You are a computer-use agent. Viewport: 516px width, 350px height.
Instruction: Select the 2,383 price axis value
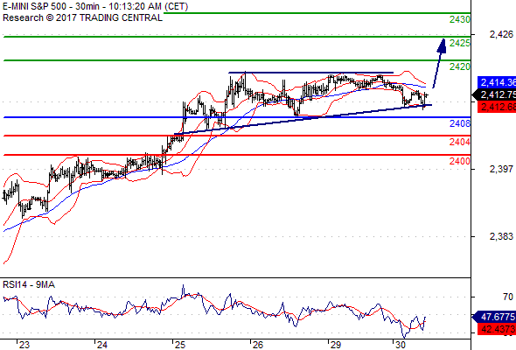[x=501, y=236]
